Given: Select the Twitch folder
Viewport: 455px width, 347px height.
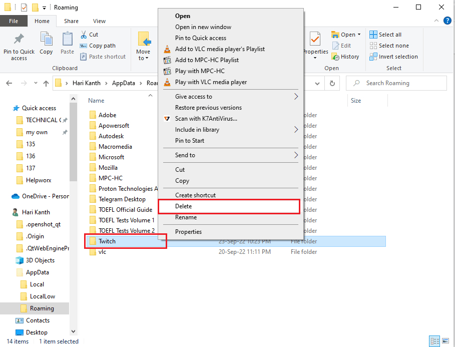Looking at the screenshot, I should click(x=107, y=241).
